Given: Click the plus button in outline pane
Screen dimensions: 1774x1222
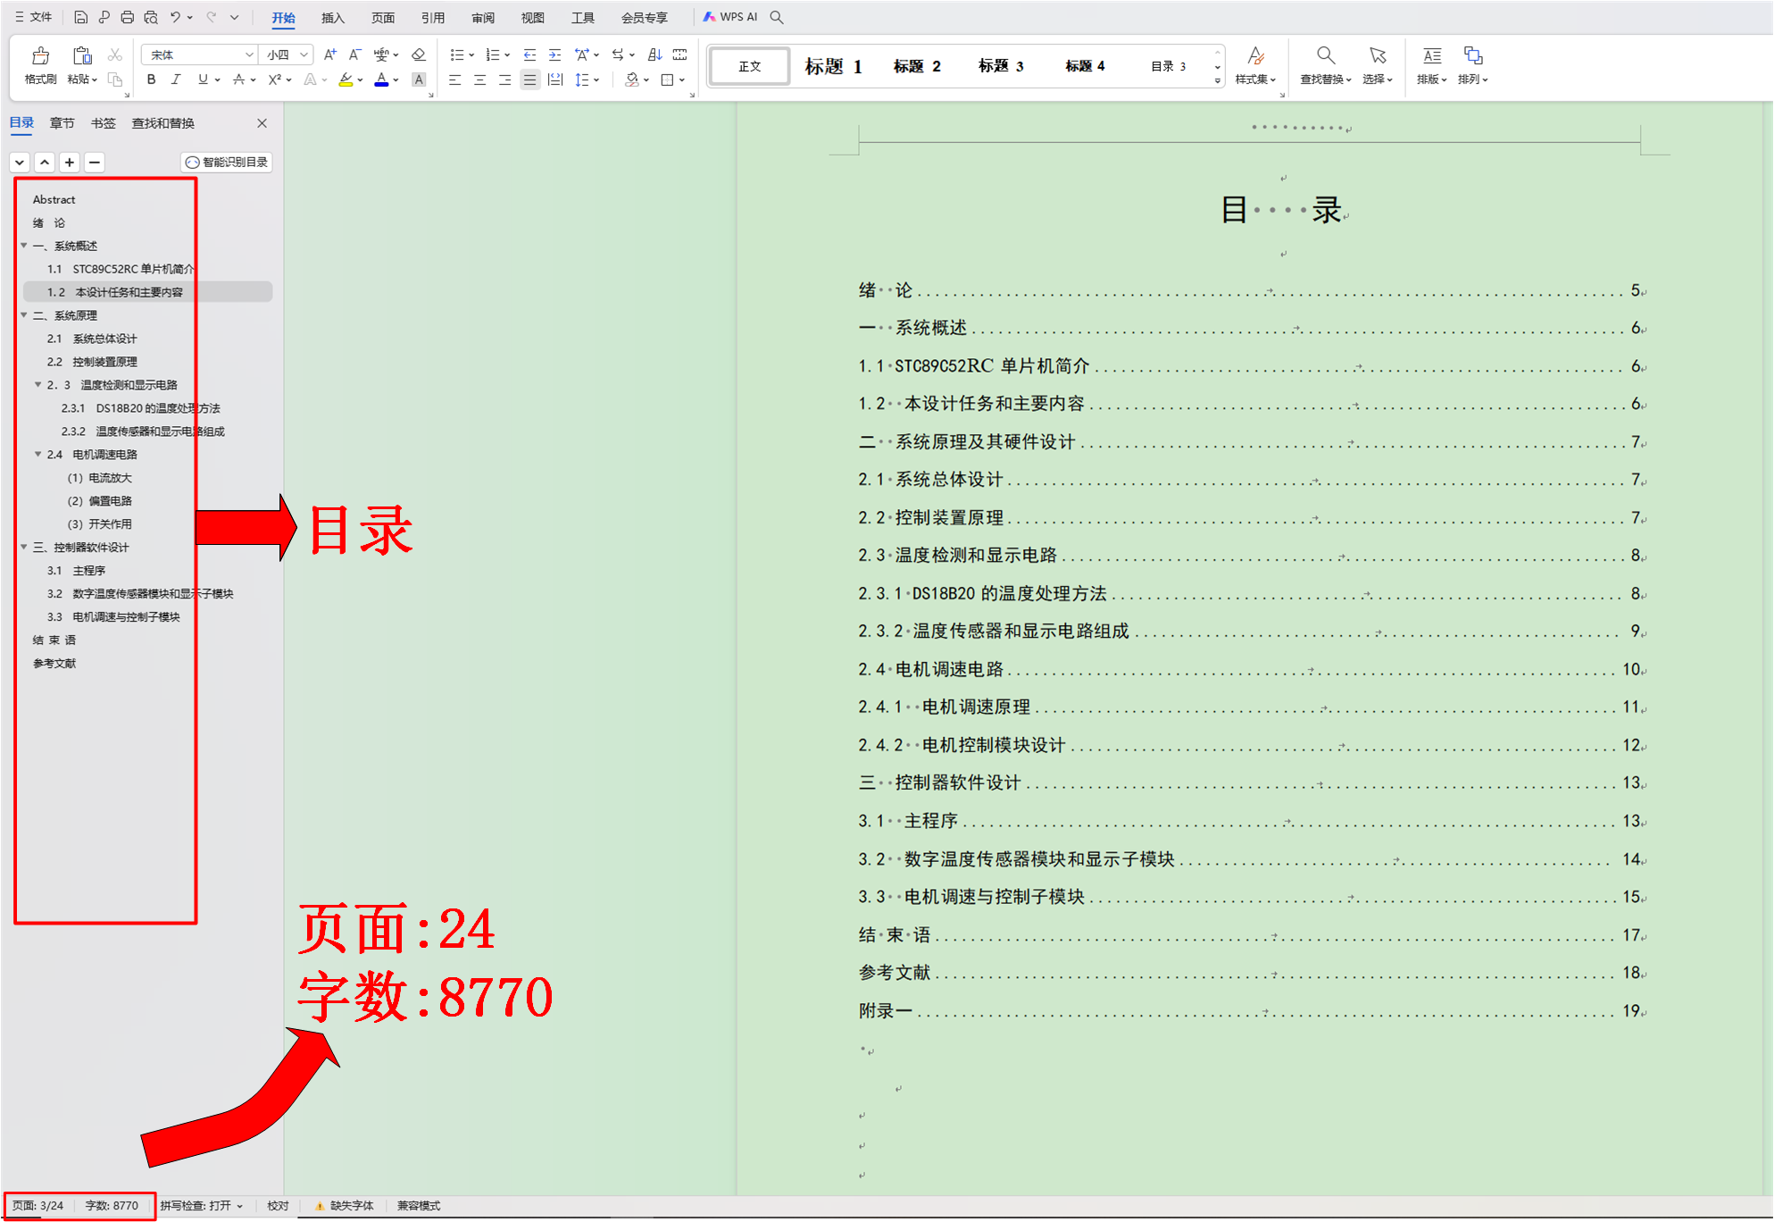Looking at the screenshot, I should coord(70,162).
